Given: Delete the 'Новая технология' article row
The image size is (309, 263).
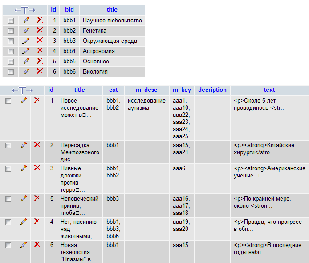Looking at the screenshot, I should coord(37,245).
